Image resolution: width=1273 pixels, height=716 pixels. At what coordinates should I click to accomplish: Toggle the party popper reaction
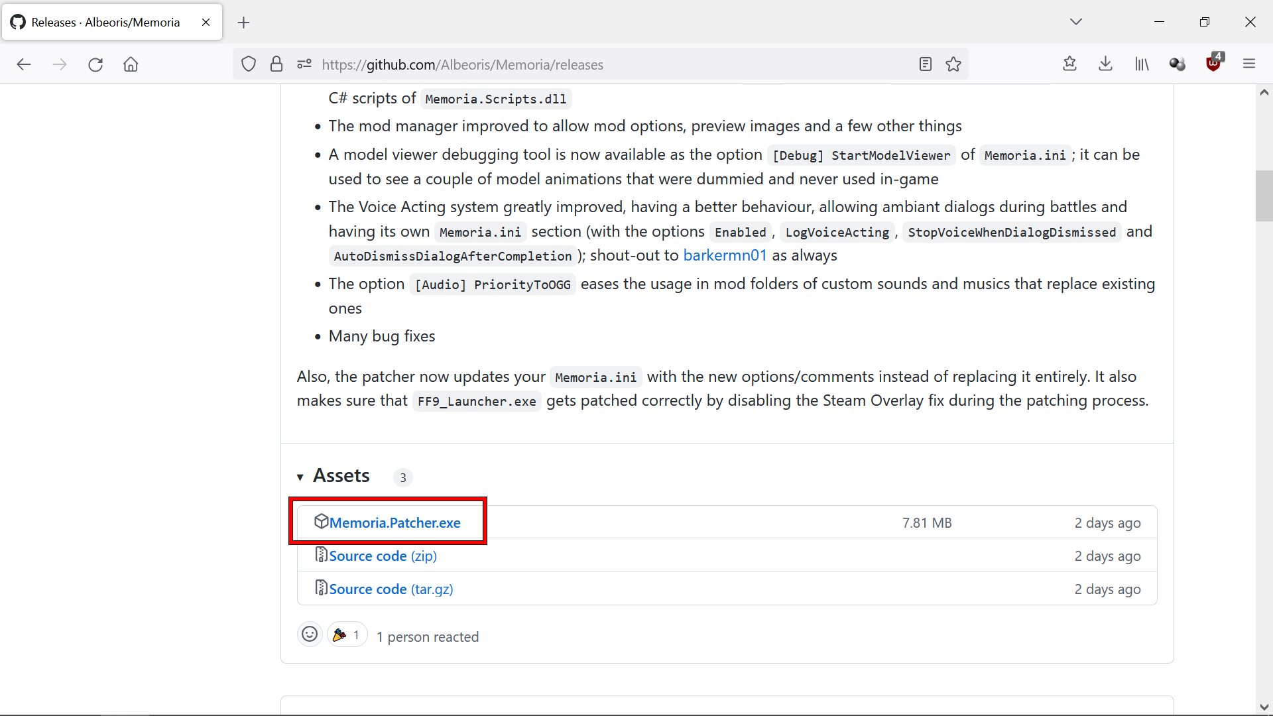[347, 634]
